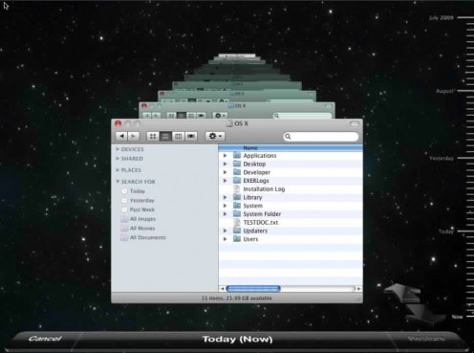Expand the Updaters folder triangle
Viewport: 474px width, 353px height.
pyautogui.click(x=225, y=231)
